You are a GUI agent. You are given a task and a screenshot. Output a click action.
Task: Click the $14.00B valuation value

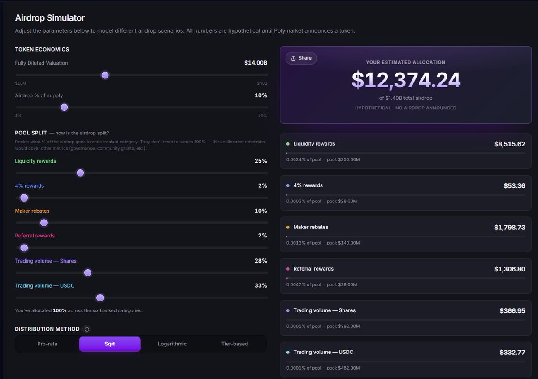pos(256,63)
